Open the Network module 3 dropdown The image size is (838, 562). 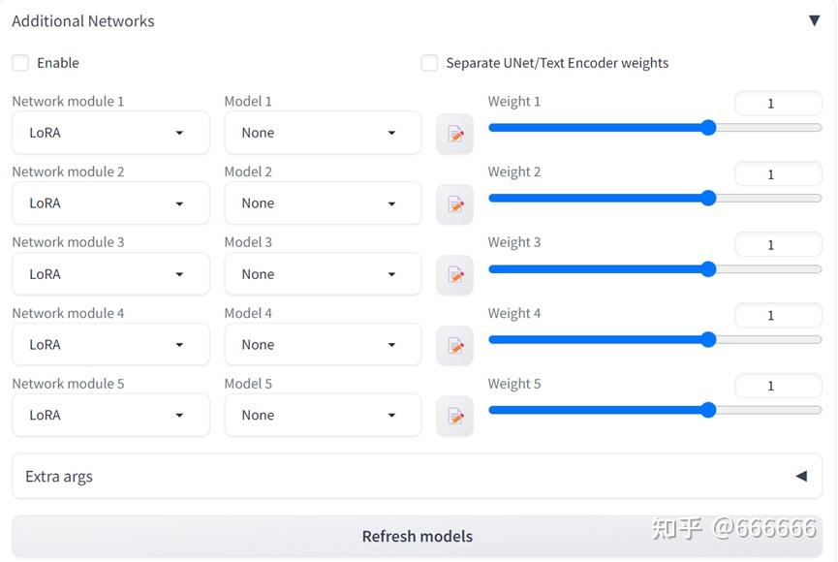tap(110, 274)
